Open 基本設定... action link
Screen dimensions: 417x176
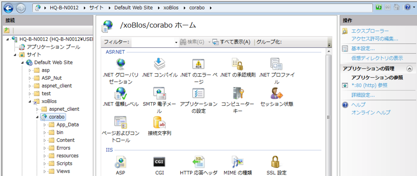[363, 49]
